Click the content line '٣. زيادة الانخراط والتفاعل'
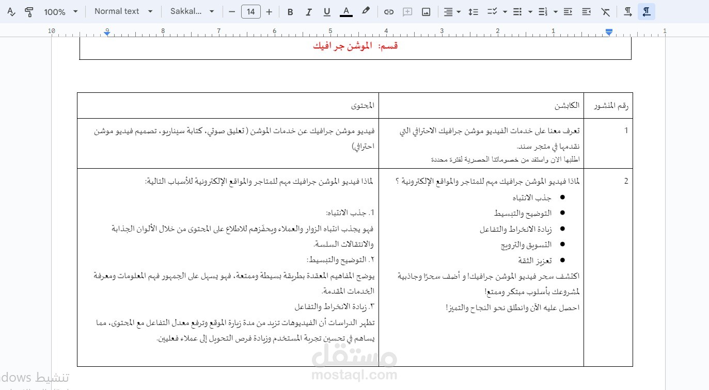Screen dimensions: 709x390 click(335, 306)
